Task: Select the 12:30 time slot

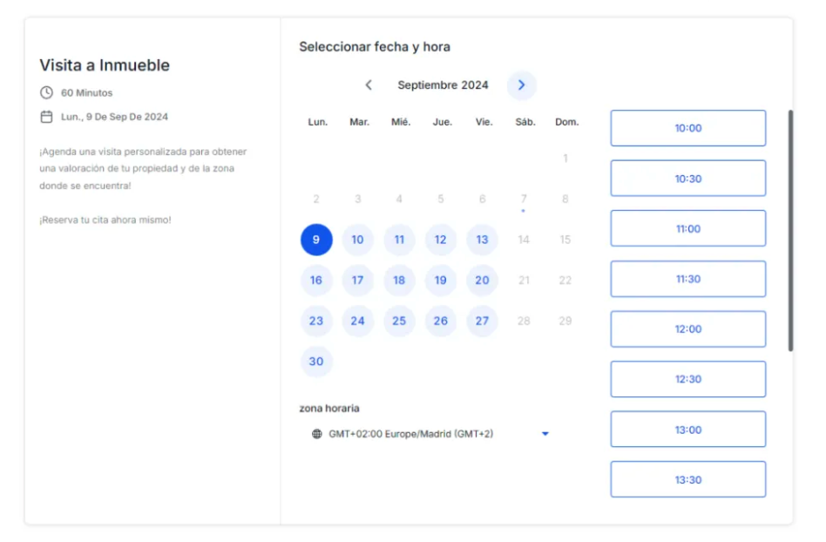Action: point(687,379)
